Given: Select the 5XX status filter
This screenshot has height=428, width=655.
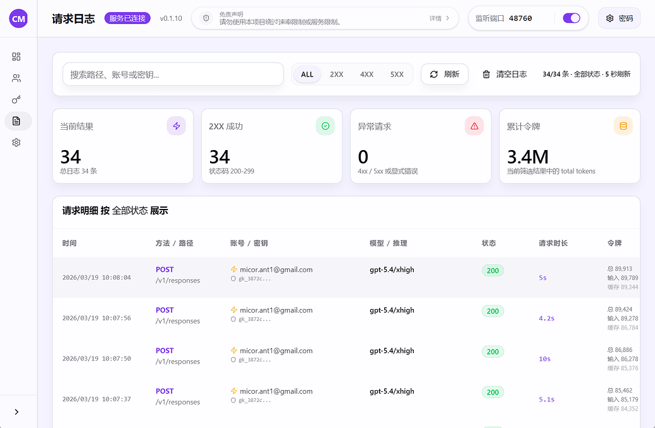Looking at the screenshot, I should pyautogui.click(x=397, y=75).
